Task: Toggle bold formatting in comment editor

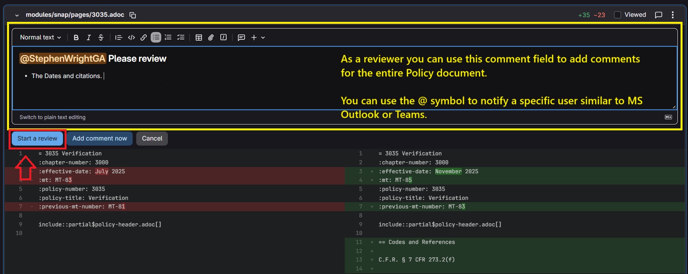Action: (x=76, y=37)
